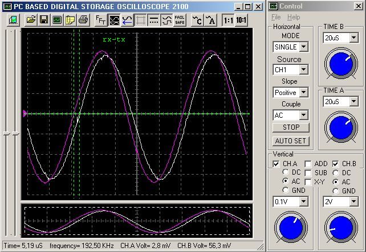Click the open file folder icon
Viewport: 366px width, 252px height.
(31, 20)
